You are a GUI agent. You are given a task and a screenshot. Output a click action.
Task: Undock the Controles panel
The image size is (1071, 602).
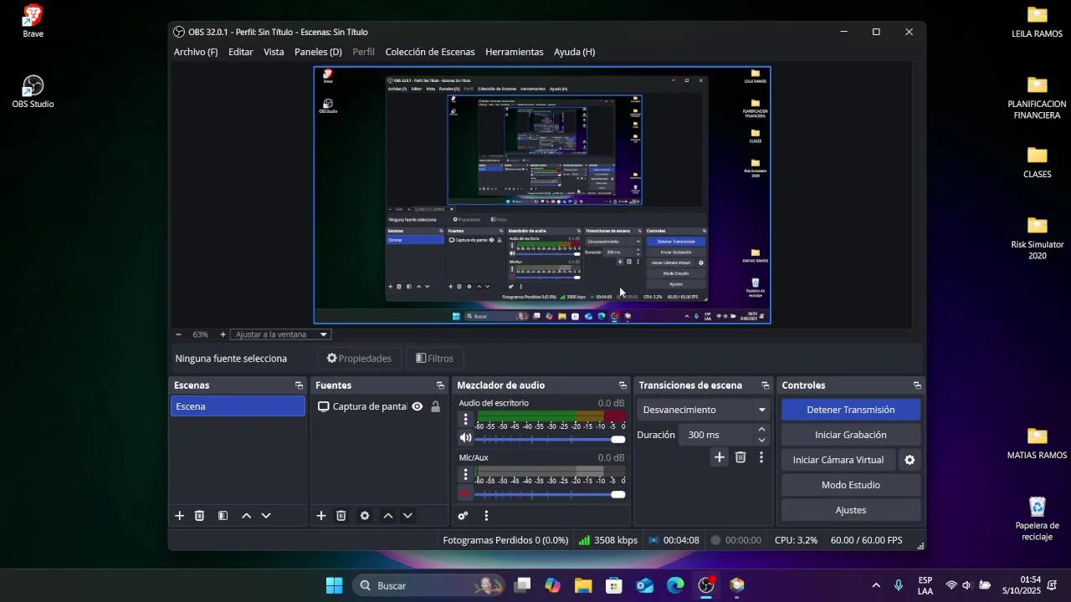click(917, 385)
